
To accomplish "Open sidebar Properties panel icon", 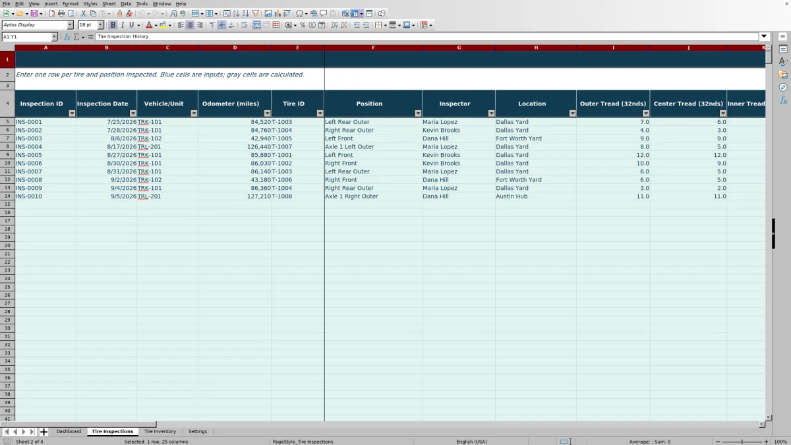I will [783, 49].
